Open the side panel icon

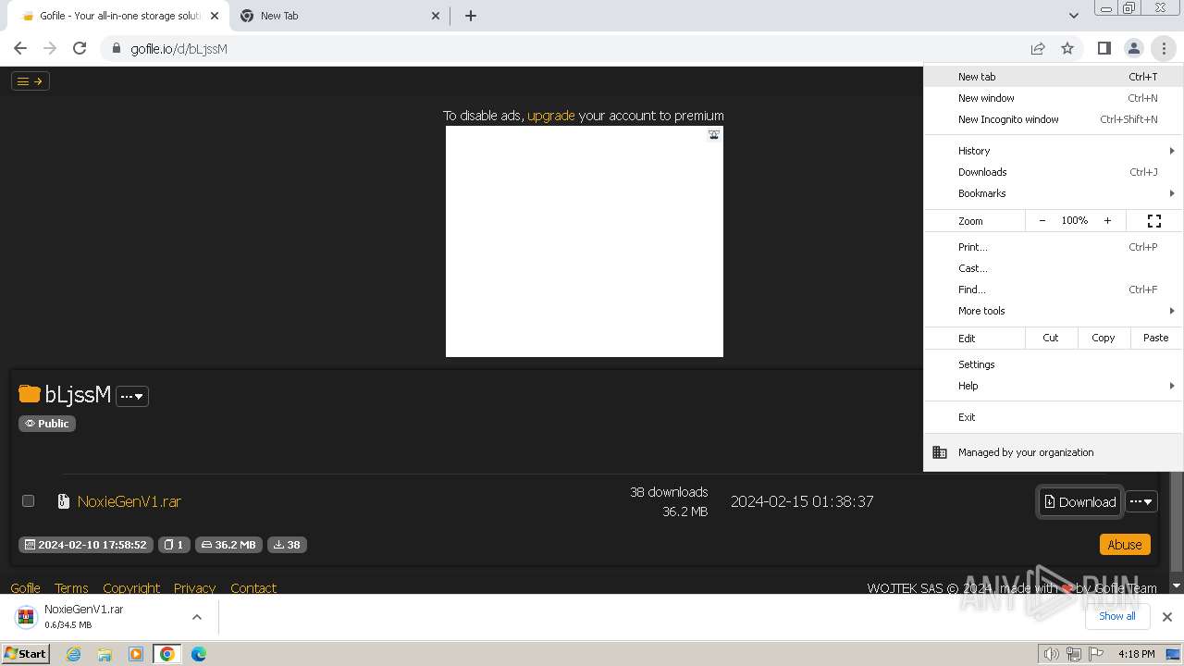point(1104,48)
